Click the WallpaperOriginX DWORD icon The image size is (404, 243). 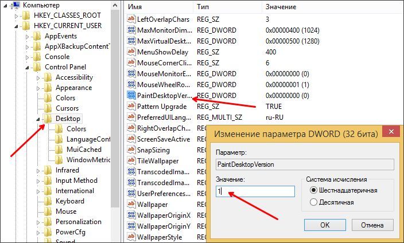pos(131,215)
